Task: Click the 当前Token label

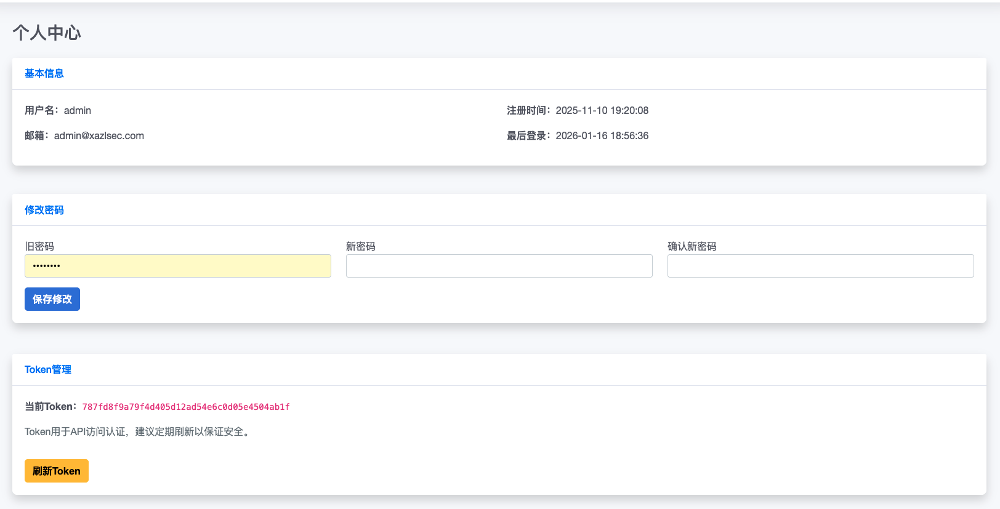Action: point(50,406)
